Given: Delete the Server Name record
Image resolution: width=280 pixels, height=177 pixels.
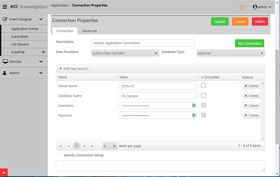Looking at the screenshot, I should 251,86.
